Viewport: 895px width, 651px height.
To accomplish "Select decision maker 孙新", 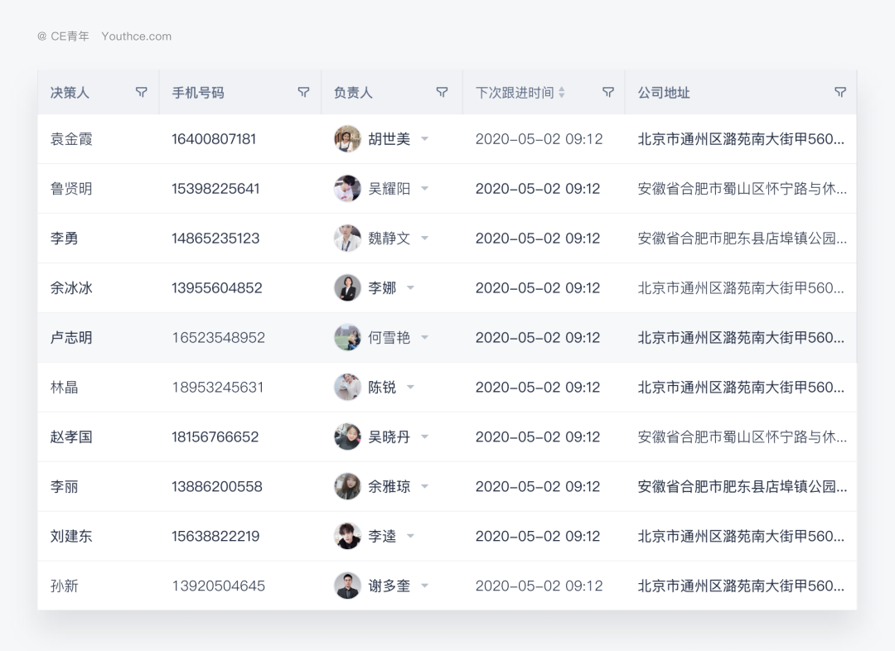I will click(64, 586).
